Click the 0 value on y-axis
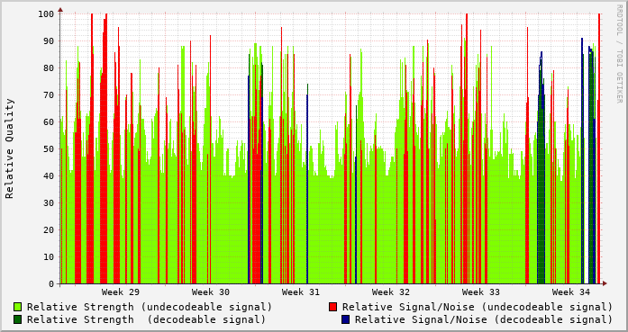Image resolution: width=628 pixels, height=332 pixels. pyautogui.click(x=51, y=284)
